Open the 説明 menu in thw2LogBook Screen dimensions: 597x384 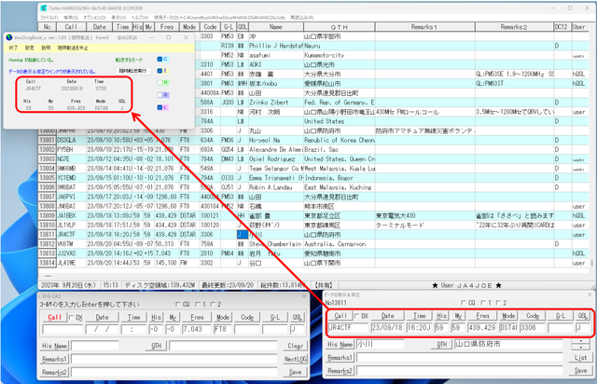[46, 48]
